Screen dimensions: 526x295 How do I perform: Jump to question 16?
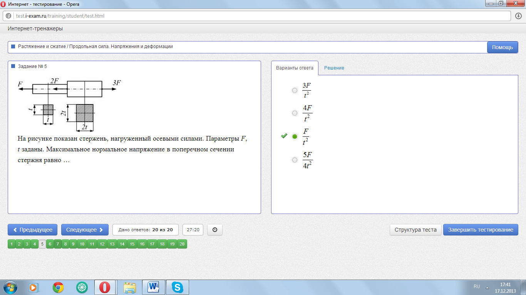pos(142,244)
